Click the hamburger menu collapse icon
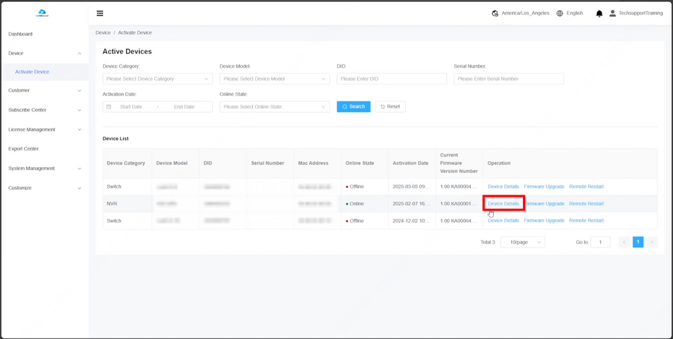The image size is (673, 339). pyautogui.click(x=100, y=13)
